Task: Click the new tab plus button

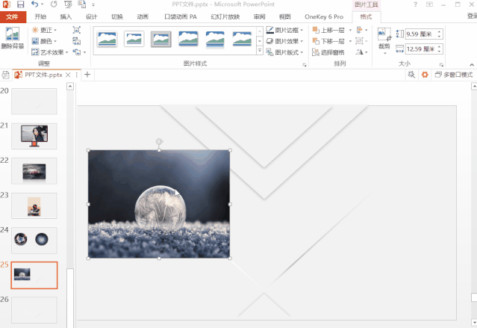Action: click(87, 75)
